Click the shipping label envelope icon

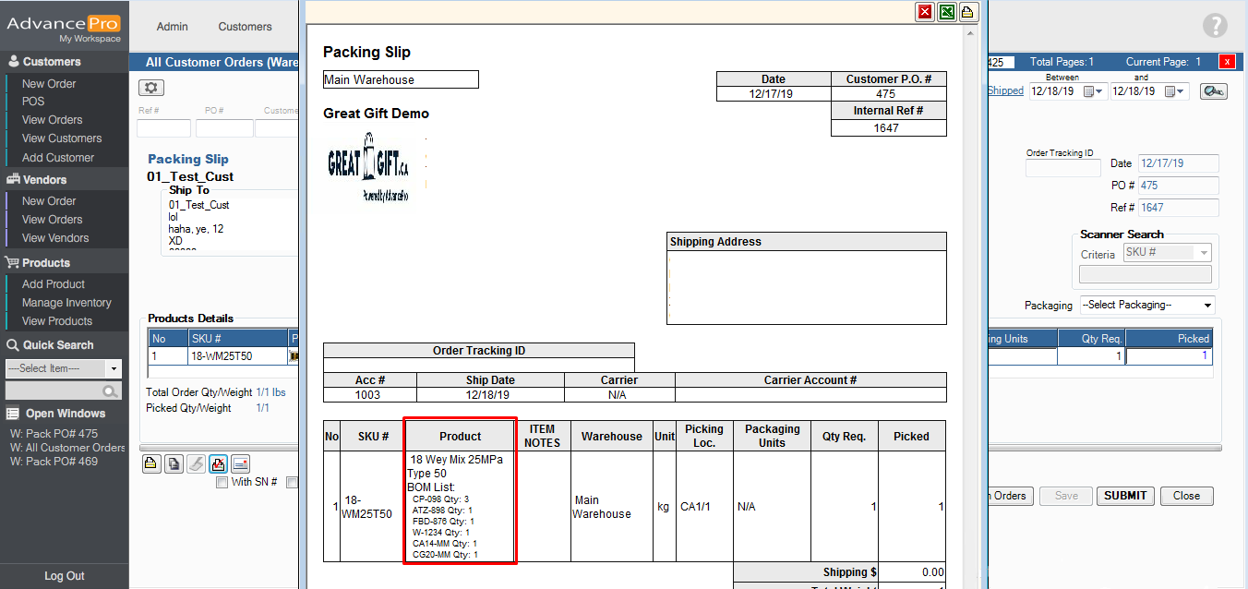(x=241, y=463)
